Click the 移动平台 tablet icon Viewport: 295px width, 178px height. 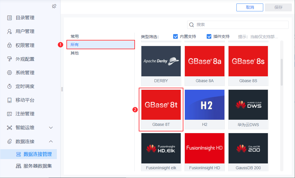tap(9, 100)
